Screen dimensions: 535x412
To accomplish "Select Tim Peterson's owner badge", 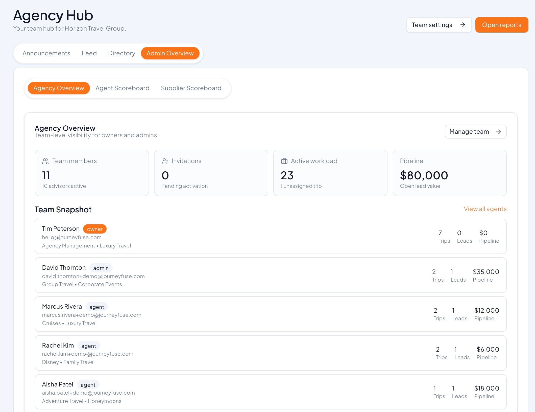I will [95, 229].
